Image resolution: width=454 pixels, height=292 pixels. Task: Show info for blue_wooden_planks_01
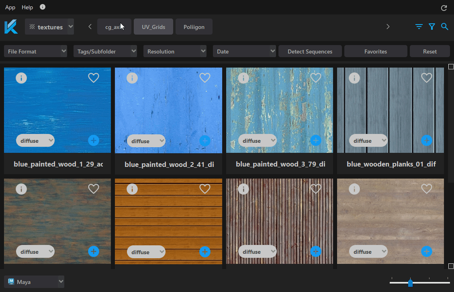(354, 78)
